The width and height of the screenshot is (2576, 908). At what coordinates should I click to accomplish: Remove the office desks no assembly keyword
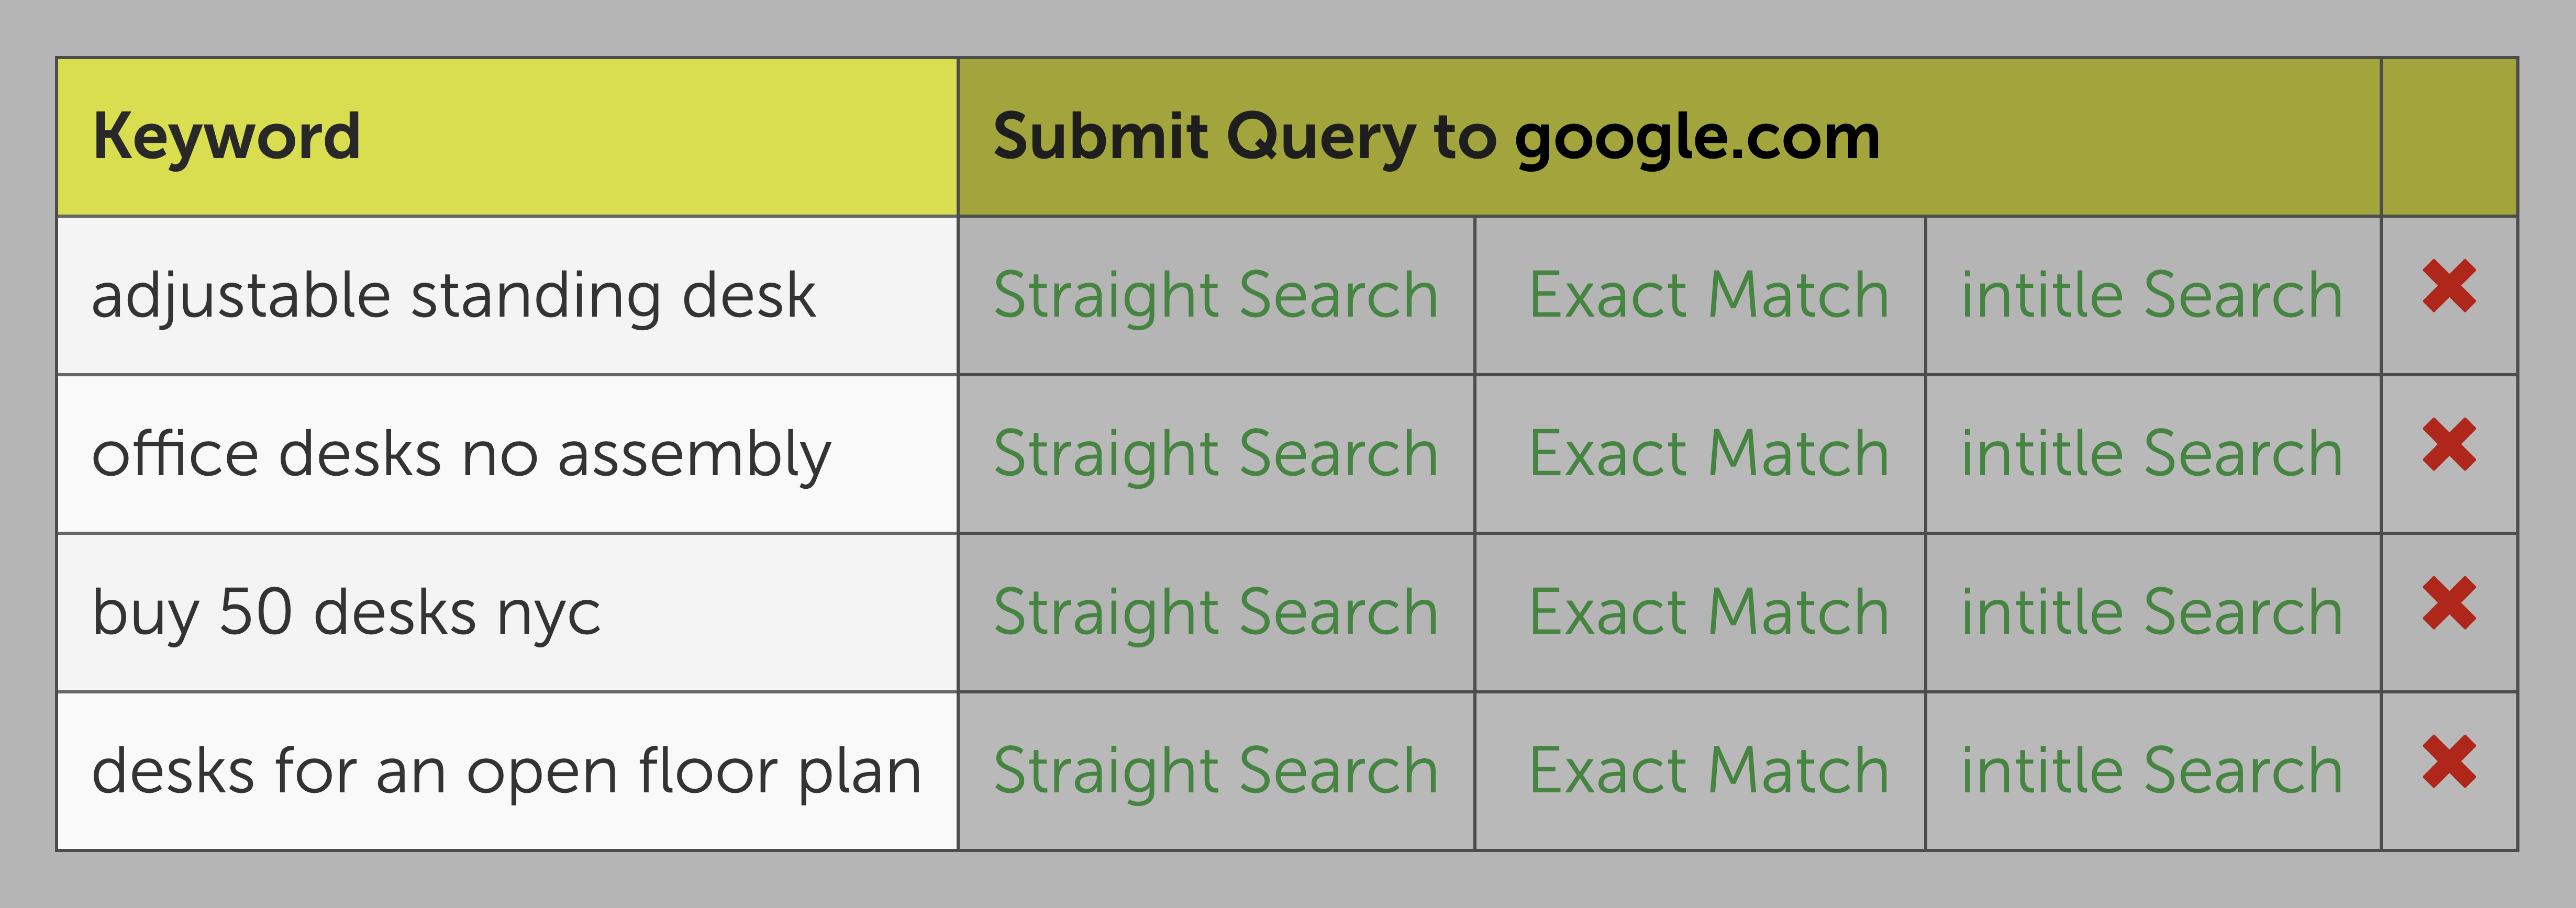pos(2449,444)
